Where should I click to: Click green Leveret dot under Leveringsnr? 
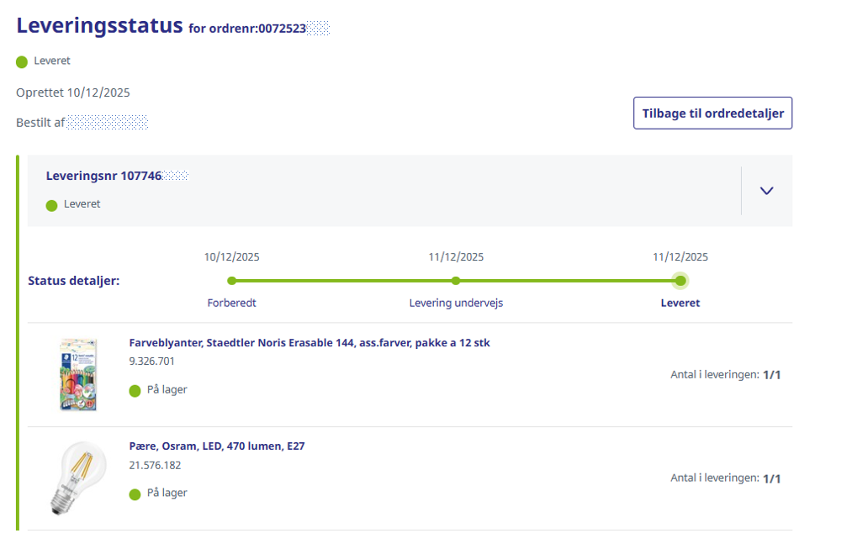(52, 204)
